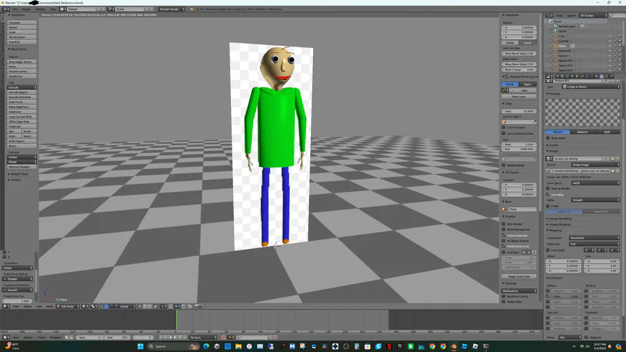Open the Render camera tab icon in Properties

pyautogui.click(x=557, y=77)
